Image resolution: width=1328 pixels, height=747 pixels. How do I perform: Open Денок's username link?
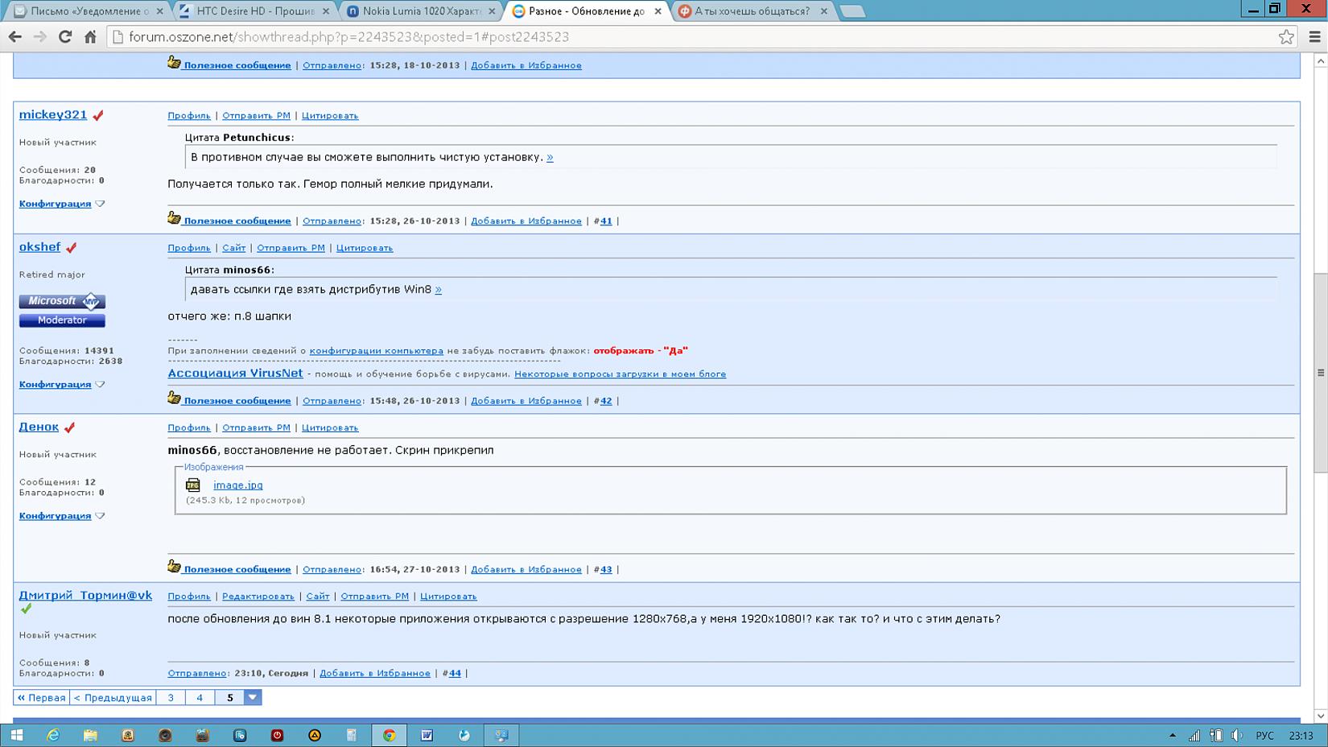[39, 427]
